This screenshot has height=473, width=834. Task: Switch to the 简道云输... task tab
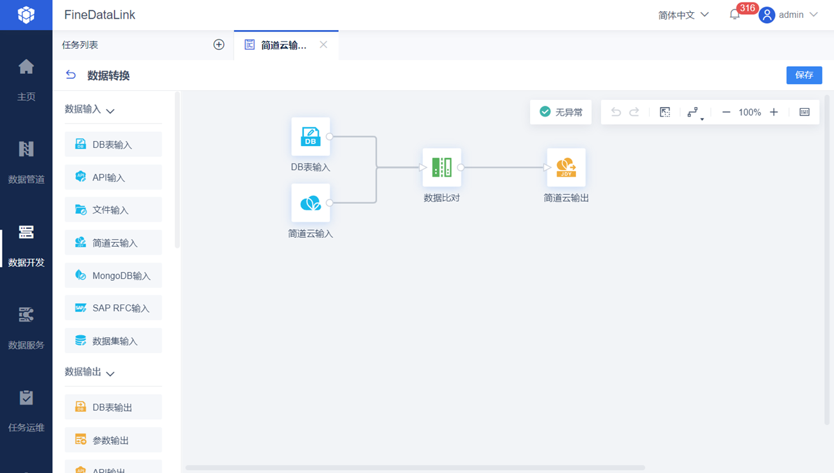tap(286, 45)
